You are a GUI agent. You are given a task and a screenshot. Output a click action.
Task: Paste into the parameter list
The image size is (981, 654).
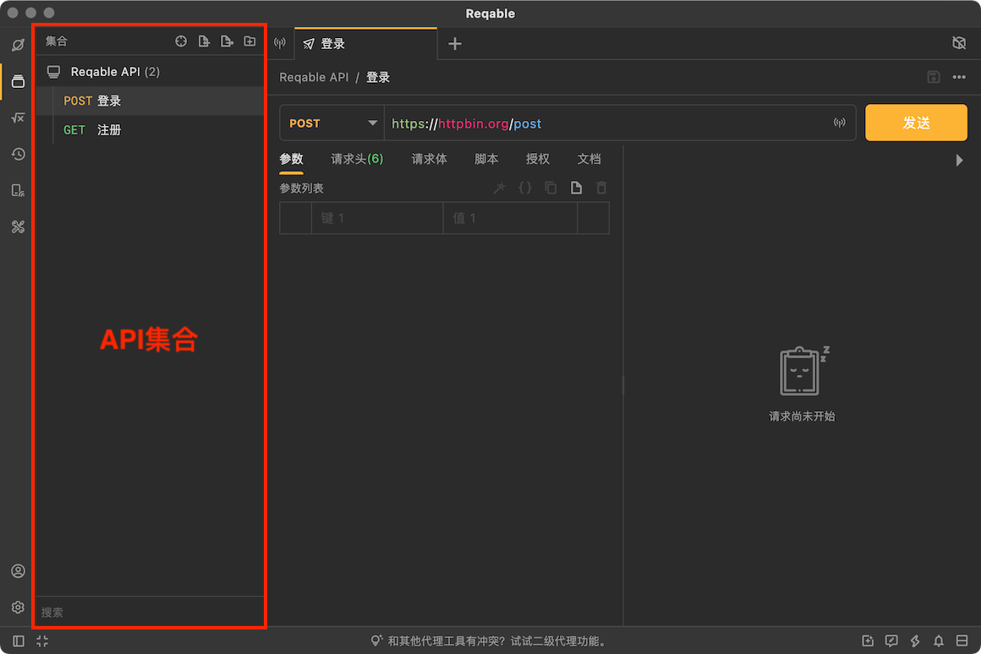click(x=576, y=188)
